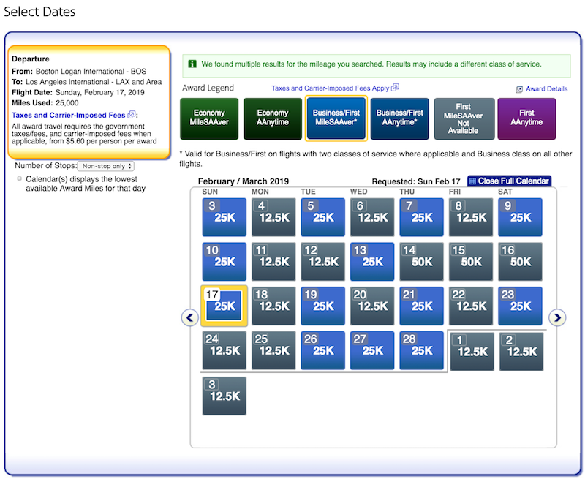Select February 9 at 25K miles
This screenshot has width=585, height=479.
click(x=520, y=217)
